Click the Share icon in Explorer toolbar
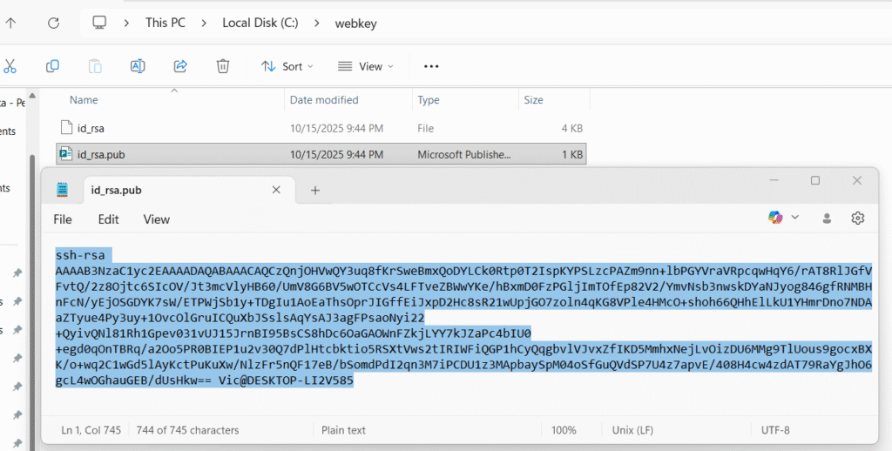This screenshot has height=451, width=892. [180, 66]
